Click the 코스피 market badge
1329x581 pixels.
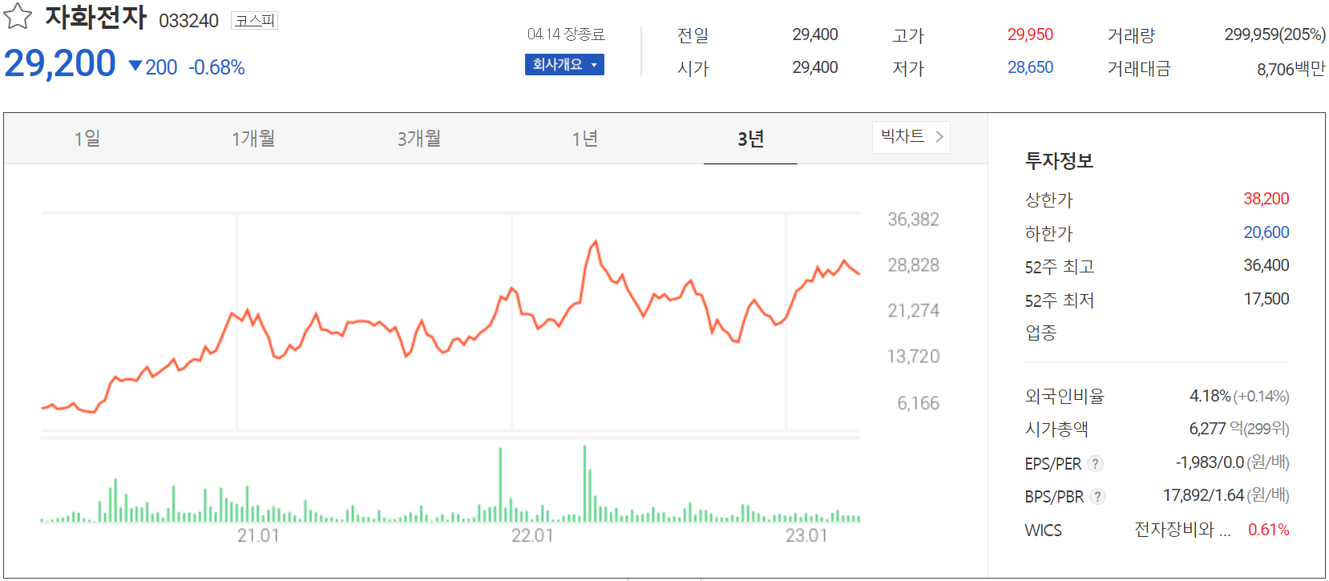coord(254,20)
